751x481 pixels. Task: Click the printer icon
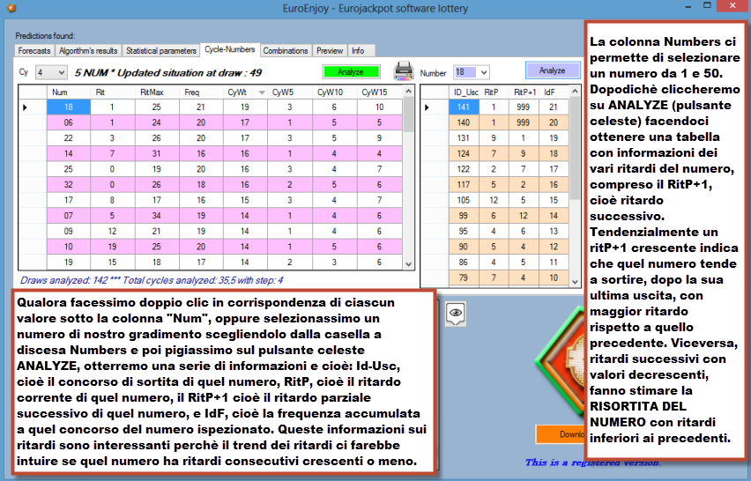(404, 71)
